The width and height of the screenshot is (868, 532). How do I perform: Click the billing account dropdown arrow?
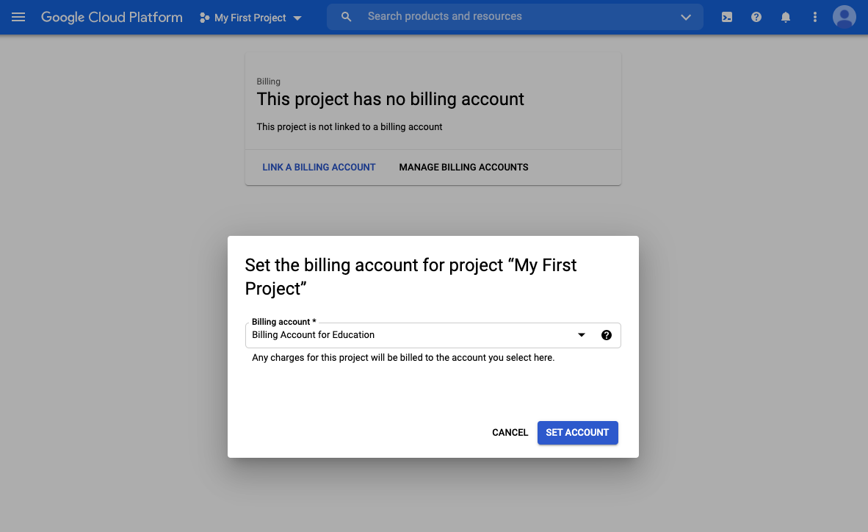582,335
